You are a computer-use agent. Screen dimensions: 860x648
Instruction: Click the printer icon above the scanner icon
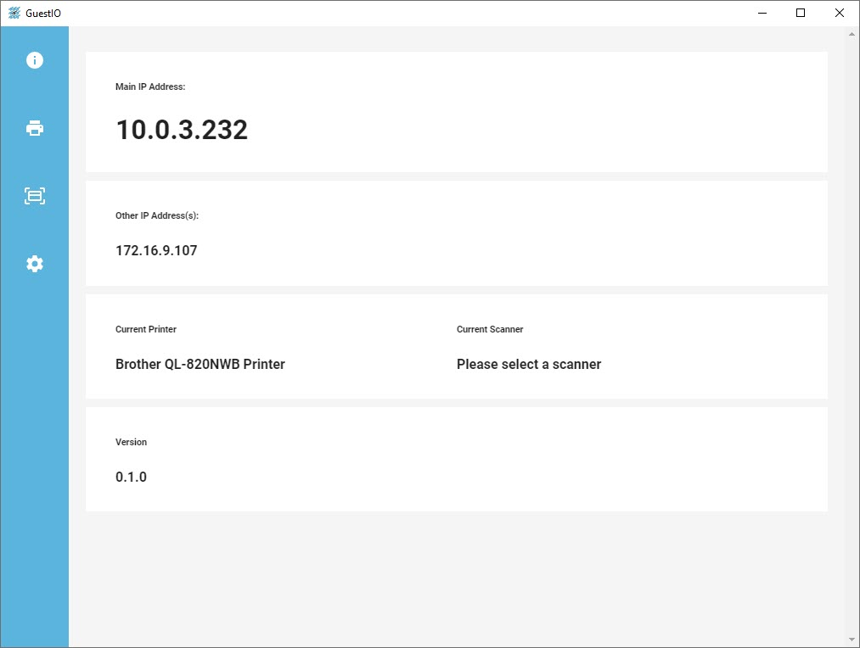tap(34, 127)
